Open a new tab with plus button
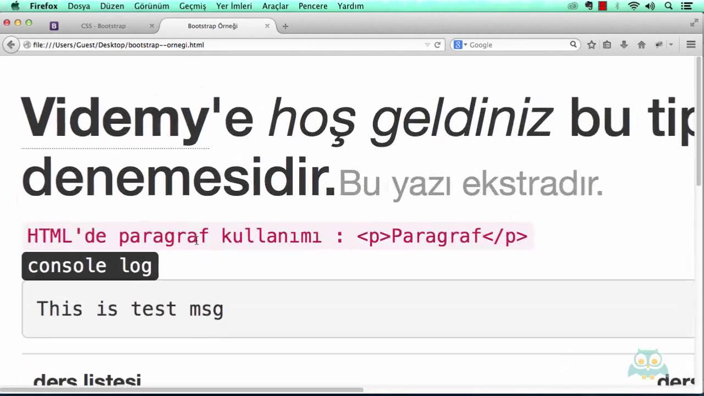 click(285, 26)
